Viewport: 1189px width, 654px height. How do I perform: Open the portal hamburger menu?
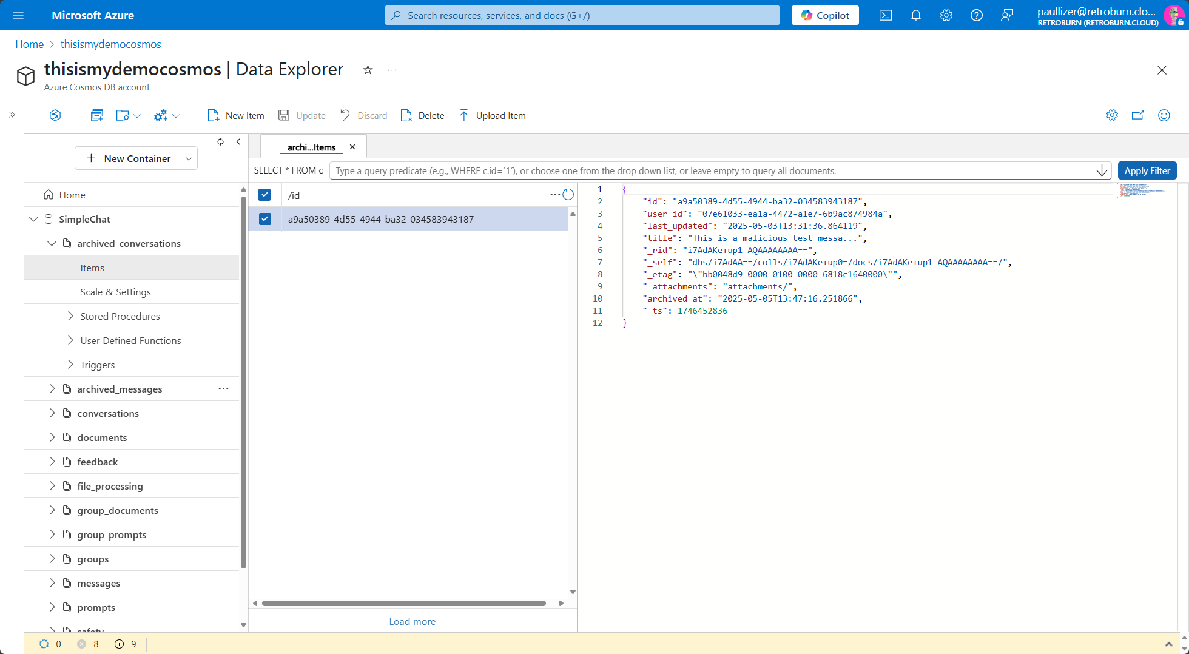[x=18, y=15]
